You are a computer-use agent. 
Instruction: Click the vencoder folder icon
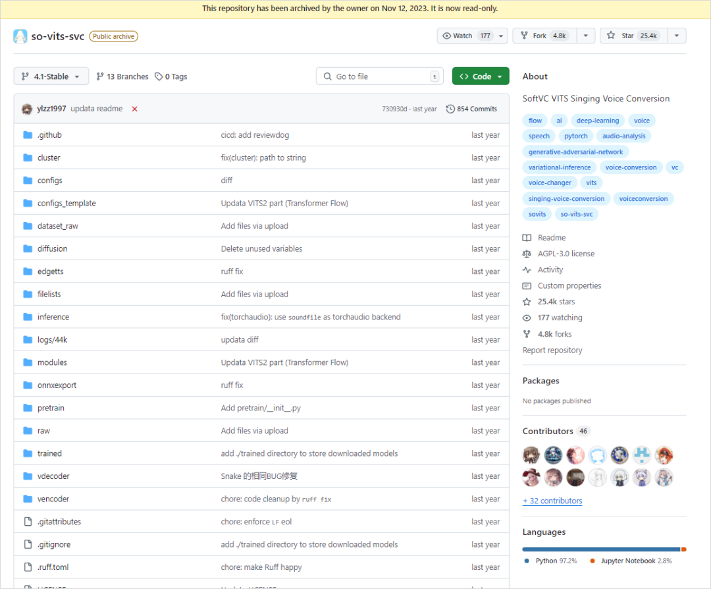click(28, 499)
